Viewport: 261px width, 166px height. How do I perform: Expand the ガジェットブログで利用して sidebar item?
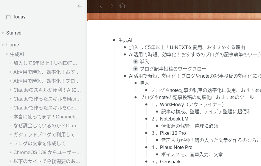click(x=10, y=134)
